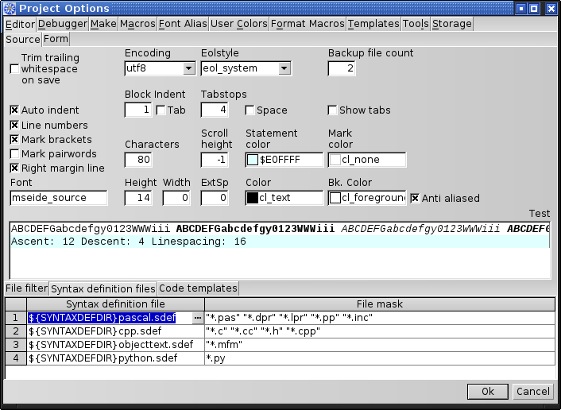Toggle the Auto indent checkbox

click(x=14, y=110)
